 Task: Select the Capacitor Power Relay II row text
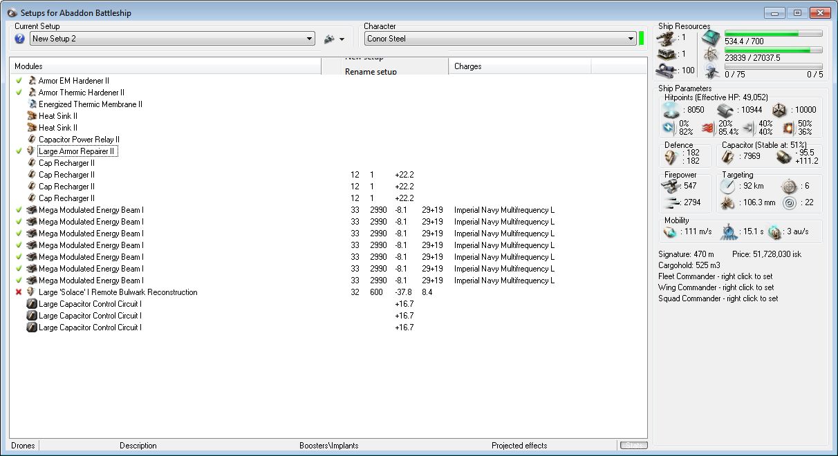79,140
